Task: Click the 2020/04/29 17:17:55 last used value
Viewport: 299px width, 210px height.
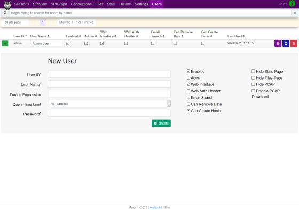Action: 241,43
